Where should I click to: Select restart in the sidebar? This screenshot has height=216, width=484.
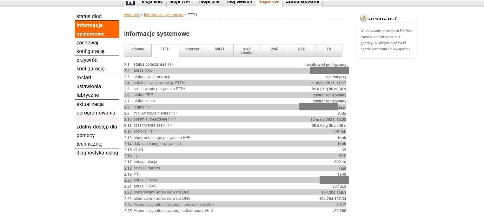(x=83, y=77)
